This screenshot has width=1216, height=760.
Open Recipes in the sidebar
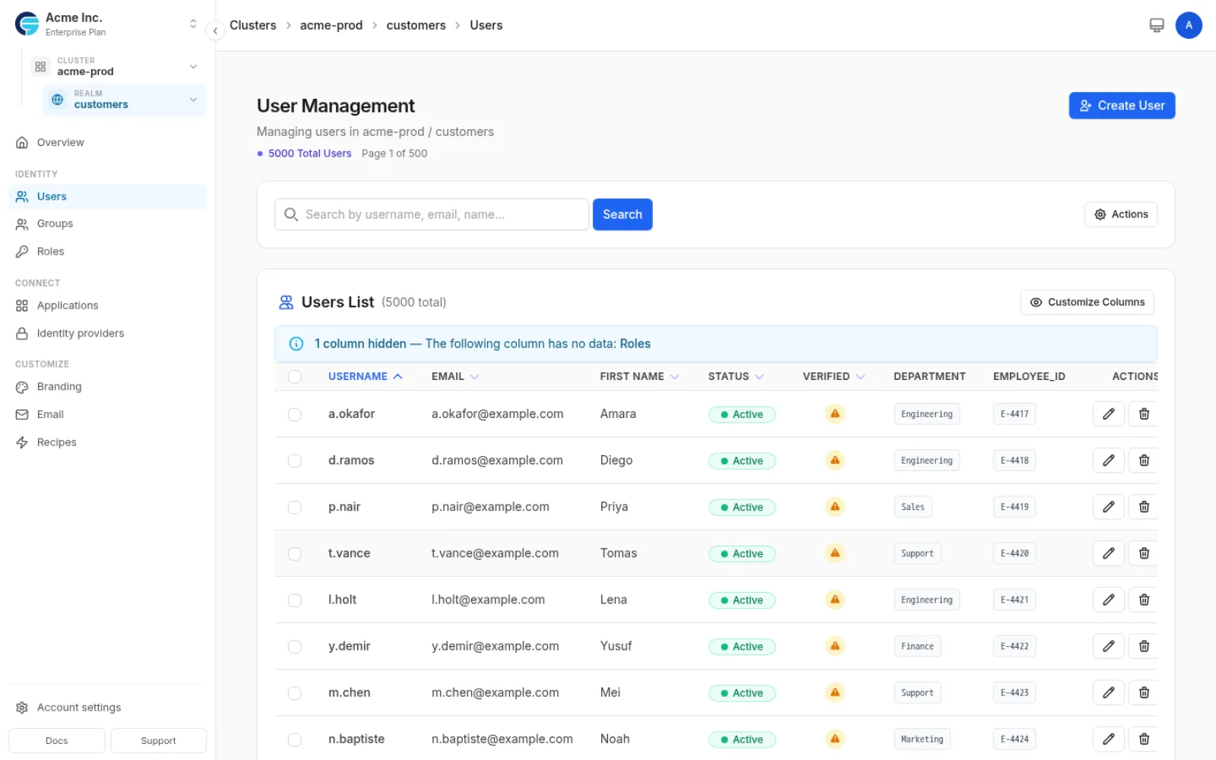coord(107,442)
